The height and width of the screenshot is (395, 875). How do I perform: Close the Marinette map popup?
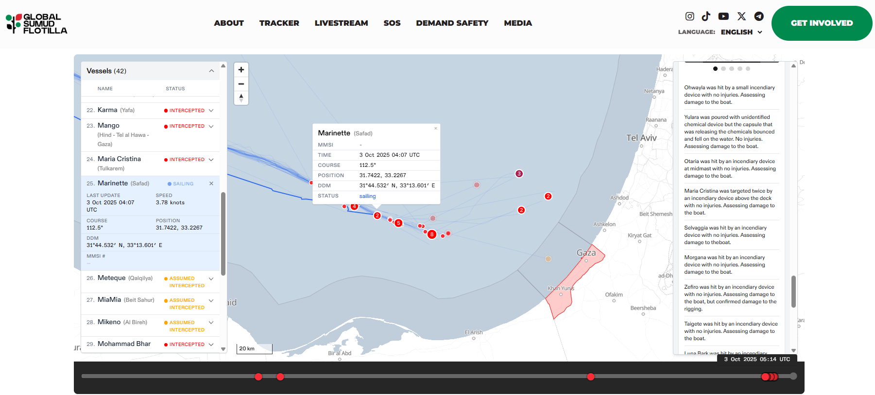[436, 129]
